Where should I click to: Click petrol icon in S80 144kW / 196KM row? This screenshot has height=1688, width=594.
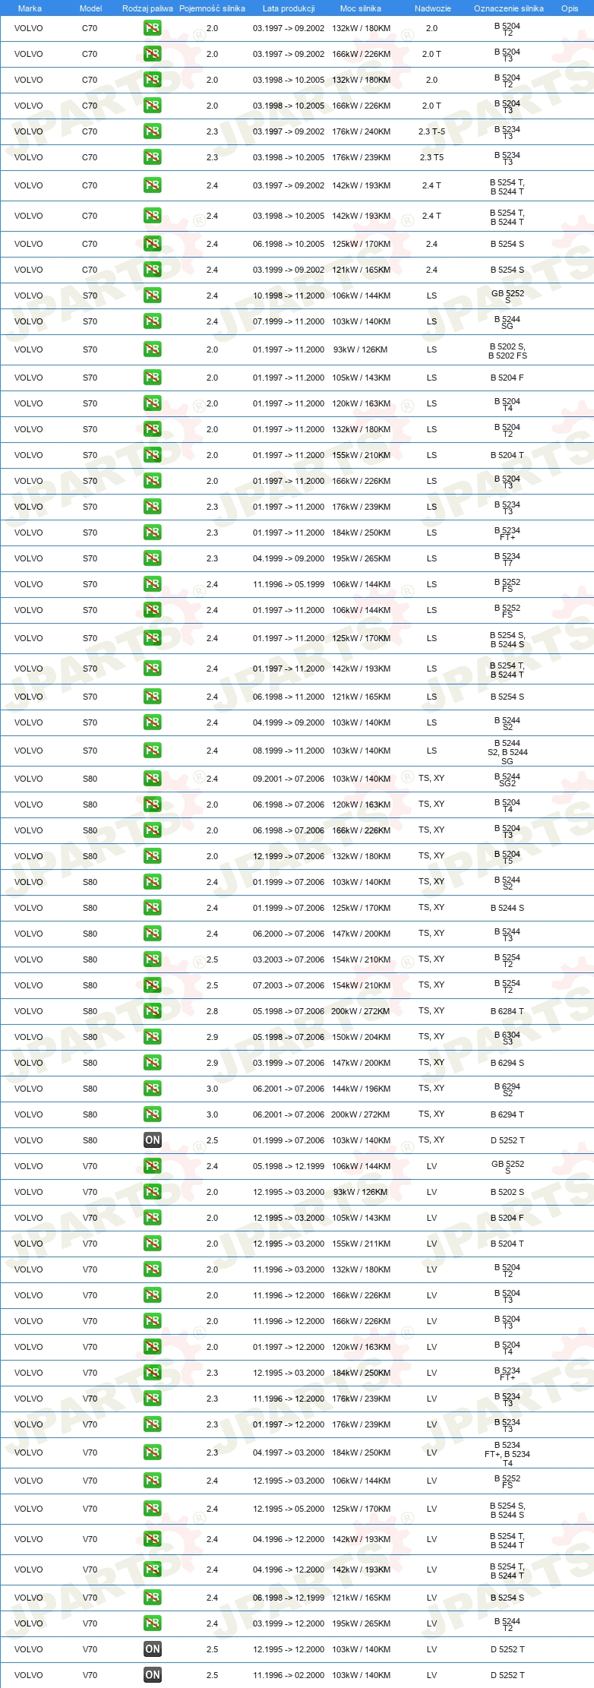(152, 1089)
